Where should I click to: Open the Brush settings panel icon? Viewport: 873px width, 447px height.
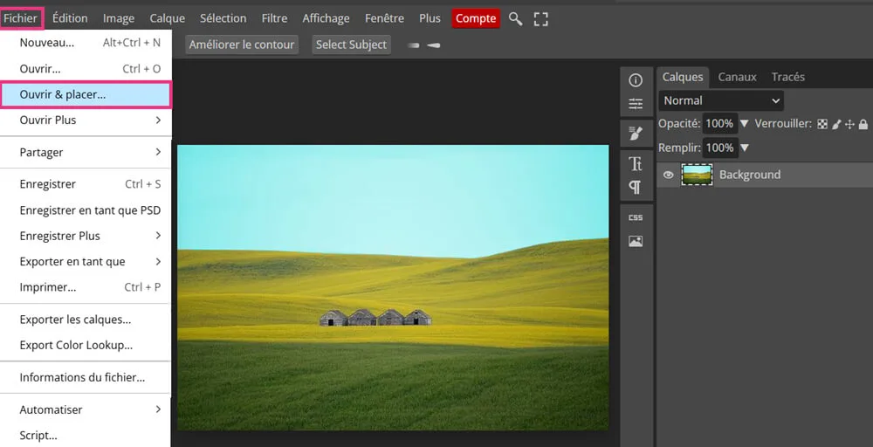636,134
